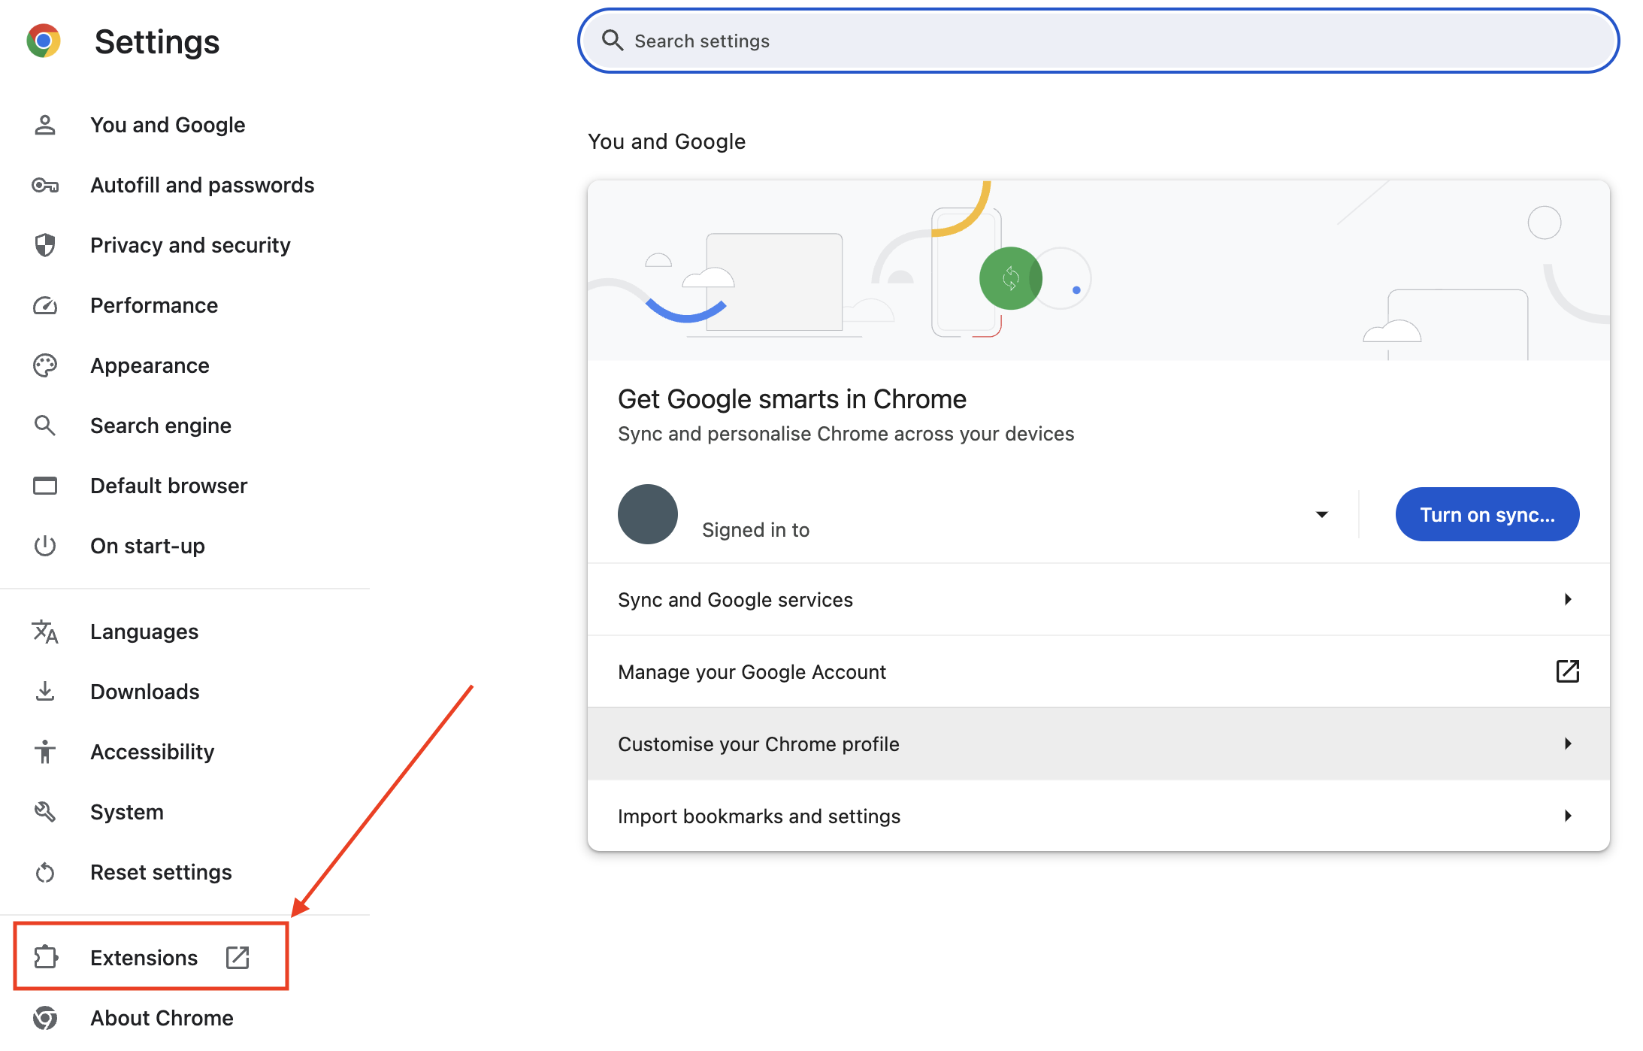Expand Customise your Chrome profile row
Screen dimensions: 1643x1051
[x=1097, y=744]
